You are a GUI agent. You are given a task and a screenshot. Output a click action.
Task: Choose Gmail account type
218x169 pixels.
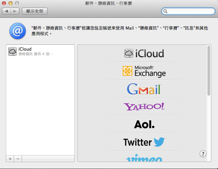click(x=144, y=89)
